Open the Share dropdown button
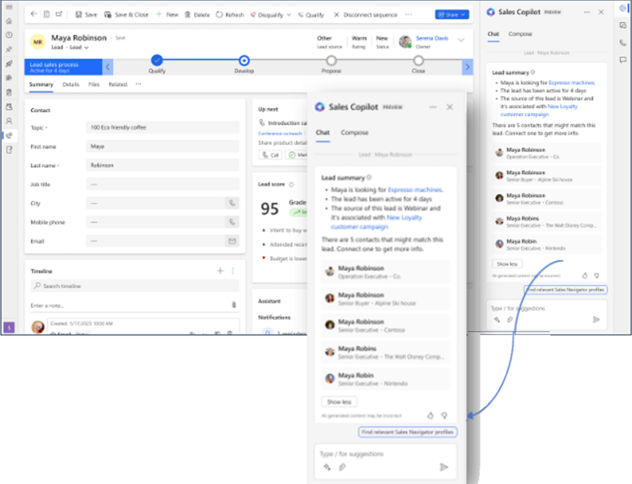Screen dimensions: 632x484 [x=452, y=15]
